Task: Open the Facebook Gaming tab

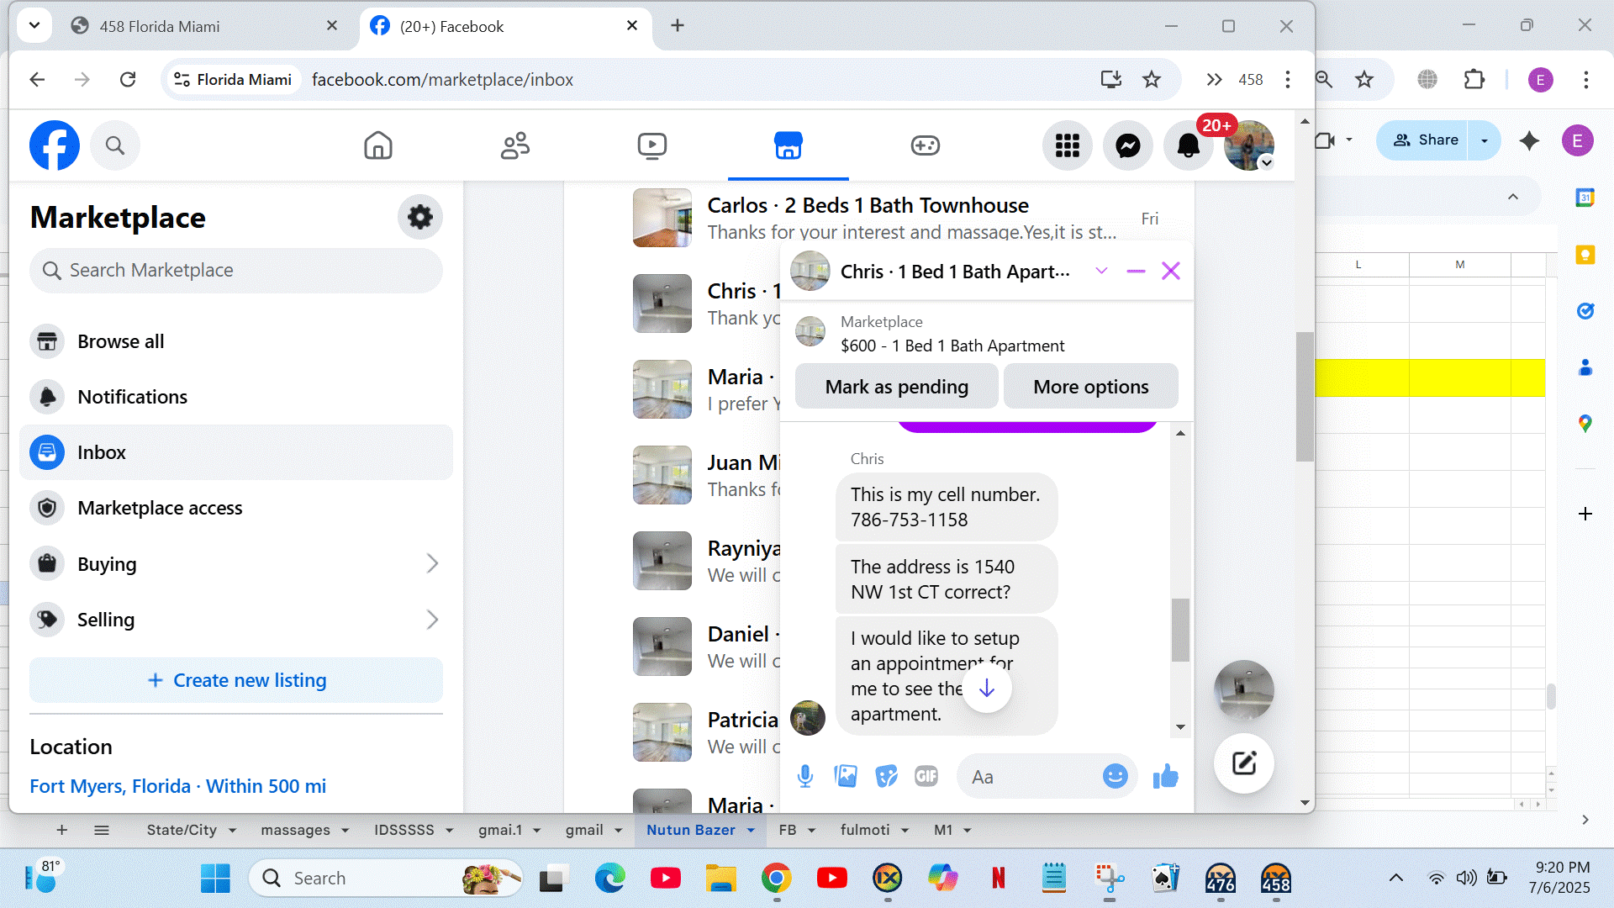Action: 925,145
